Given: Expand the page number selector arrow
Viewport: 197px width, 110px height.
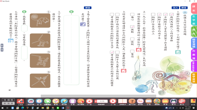Looking at the screenshot, I should pyautogui.click(x=96, y=101).
